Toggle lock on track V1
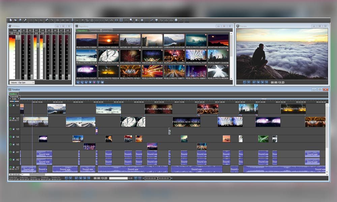 (13, 105)
